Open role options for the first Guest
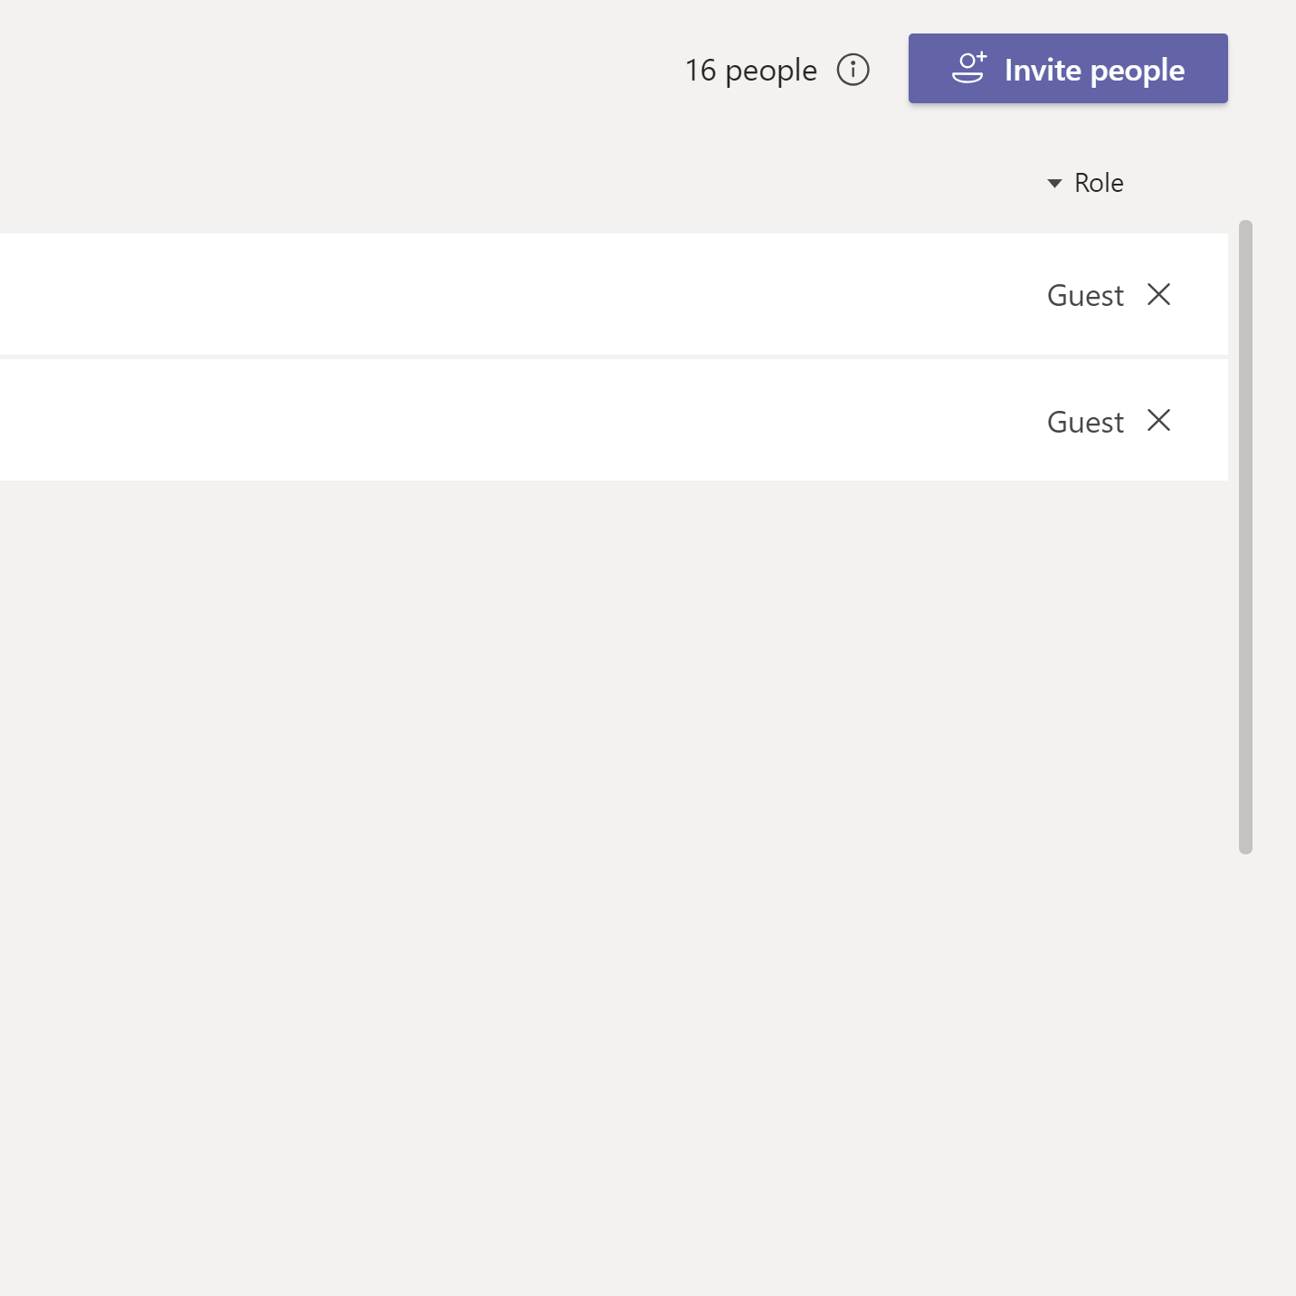The width and height of the screenshot is (1296, 1296). point(1084,295)
